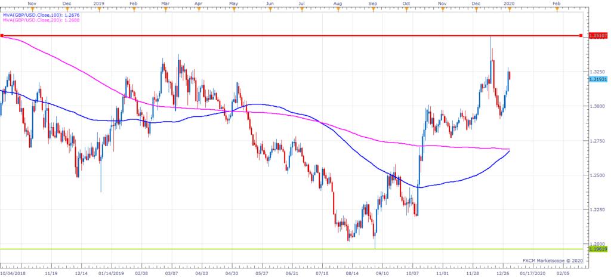Click the orange marker under May label
Image resolution: width=611 pixels, height=278 pixels.
pyautogui.click(x=234, y=10)
